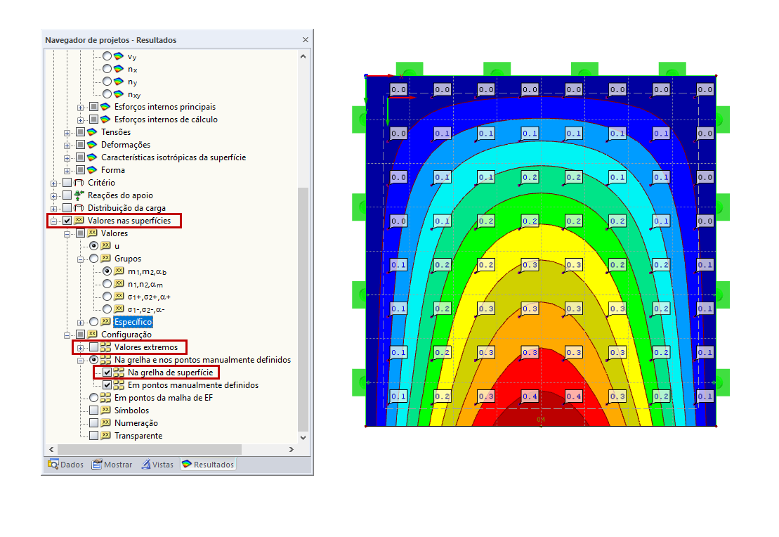Click the vertical scrollbar down arrow
The image size is (779, 537).
[303, 438]
